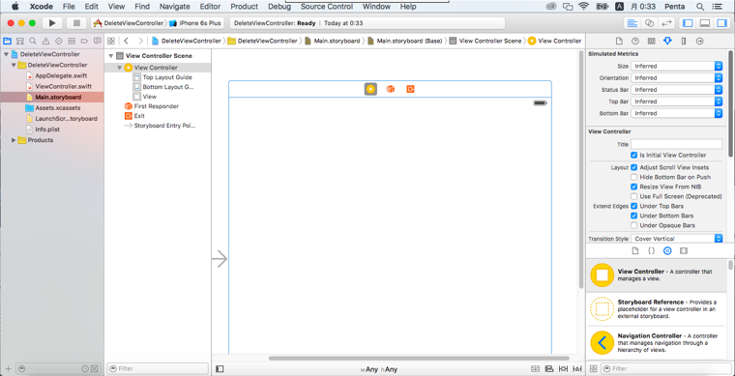Open the test navigator
735x376 pixels.
59,41
